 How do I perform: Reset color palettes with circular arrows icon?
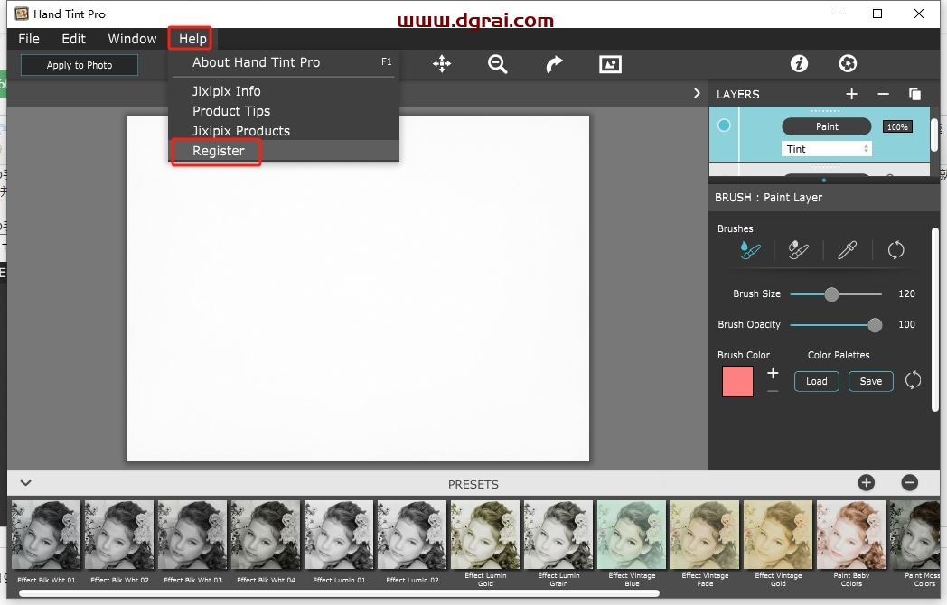tap(913, 380)
